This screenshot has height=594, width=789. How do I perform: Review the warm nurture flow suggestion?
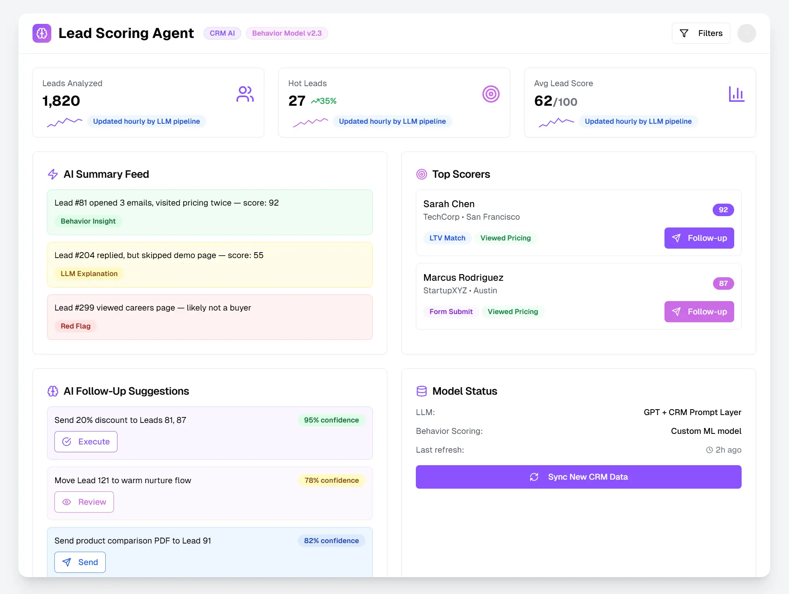[x=84, y=502]
